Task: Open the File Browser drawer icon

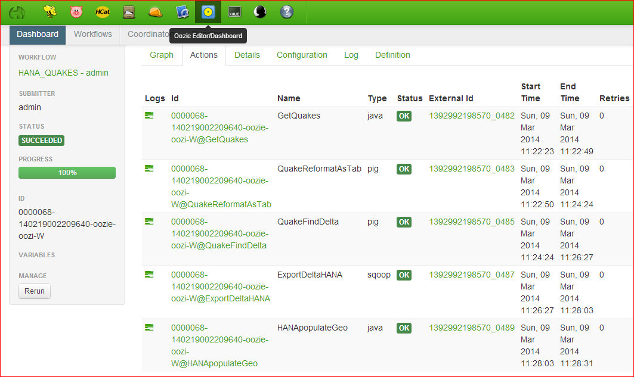Action: pyautogui.click(x=129, y=12)
